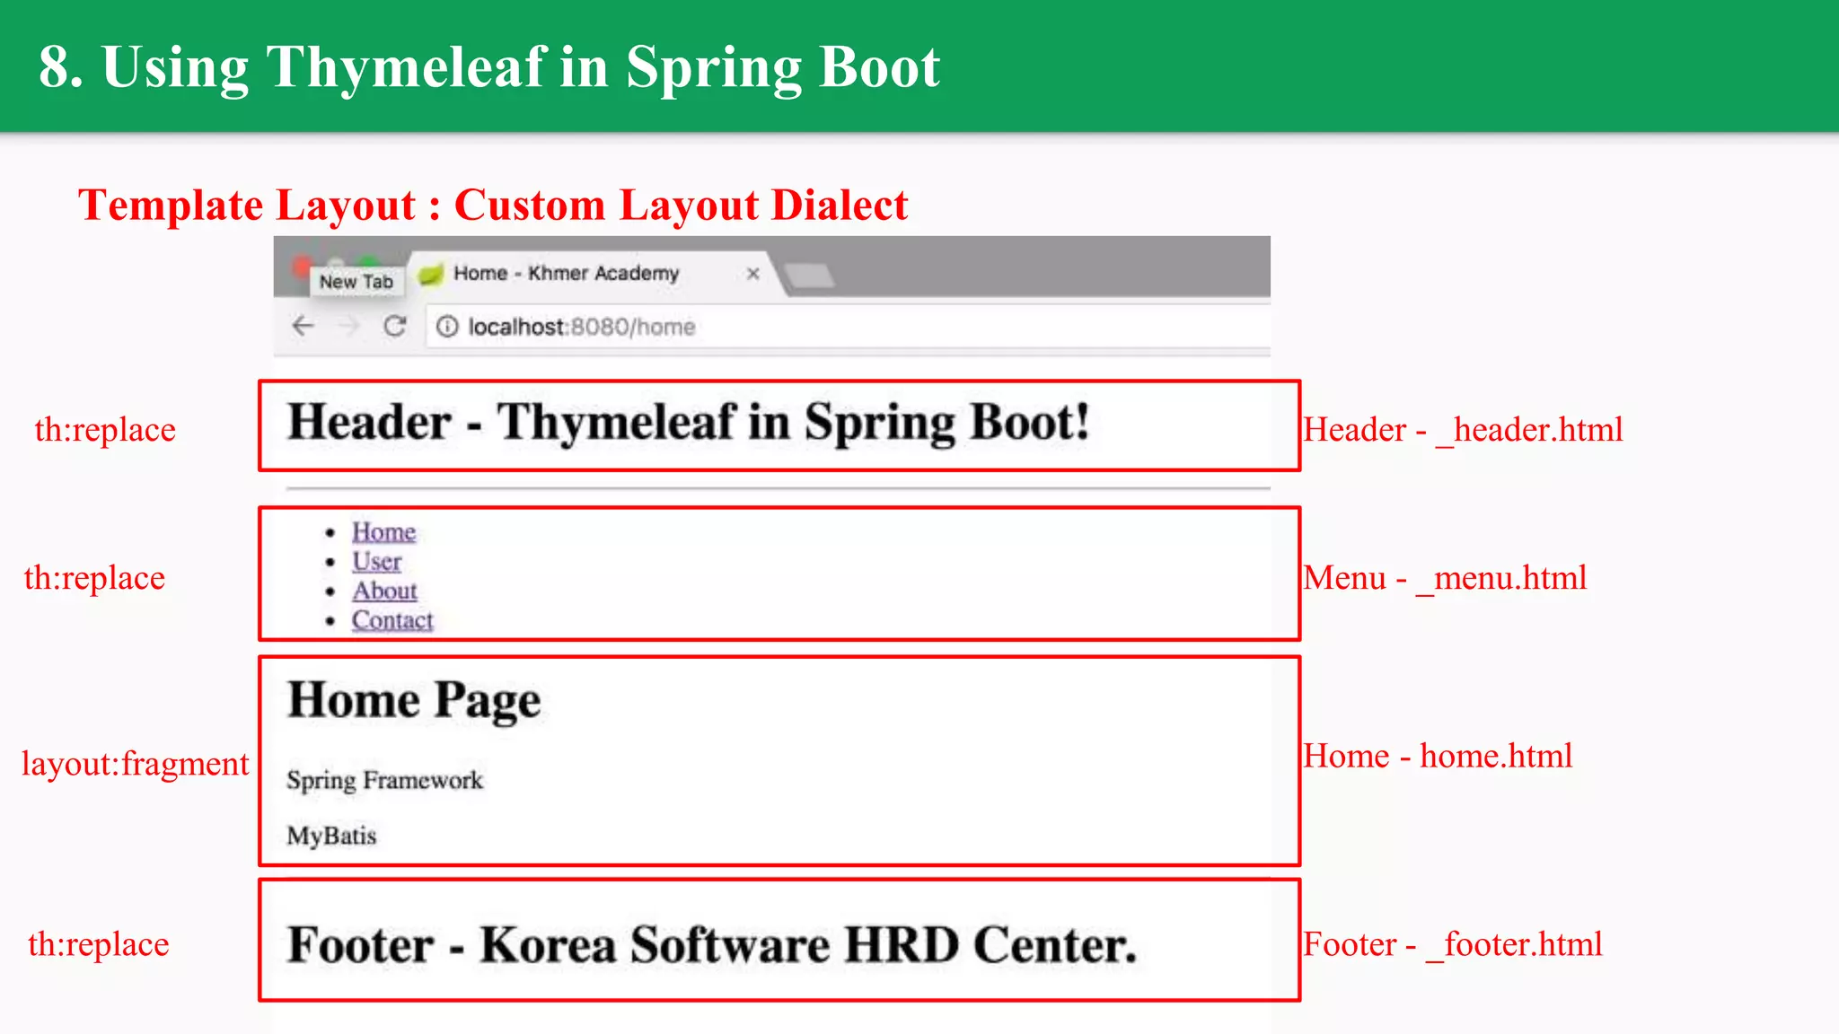Click the MyBatis paragraph text
Image resolution: width=1839 pixels, height=1034 pixels.
[331, 837]
